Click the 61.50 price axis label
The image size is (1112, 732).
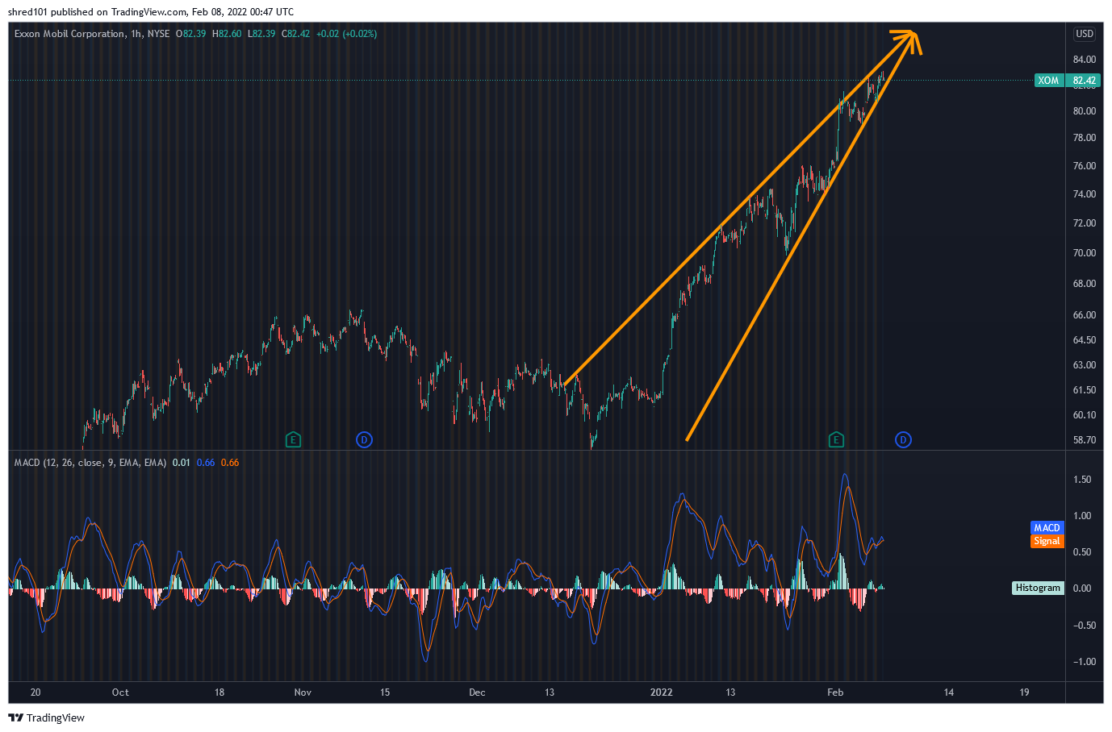click(1085, 390)
